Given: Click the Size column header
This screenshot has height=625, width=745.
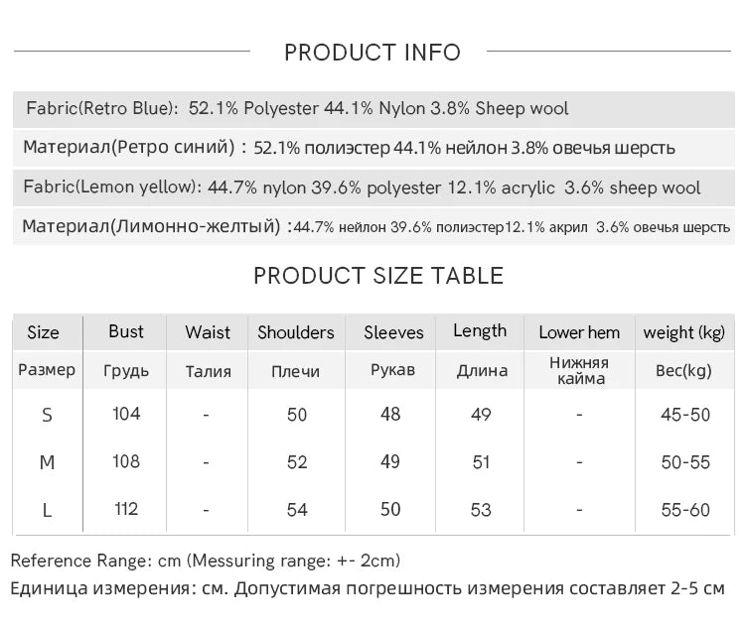Looking at the screenshot, I should pos(43,332).
